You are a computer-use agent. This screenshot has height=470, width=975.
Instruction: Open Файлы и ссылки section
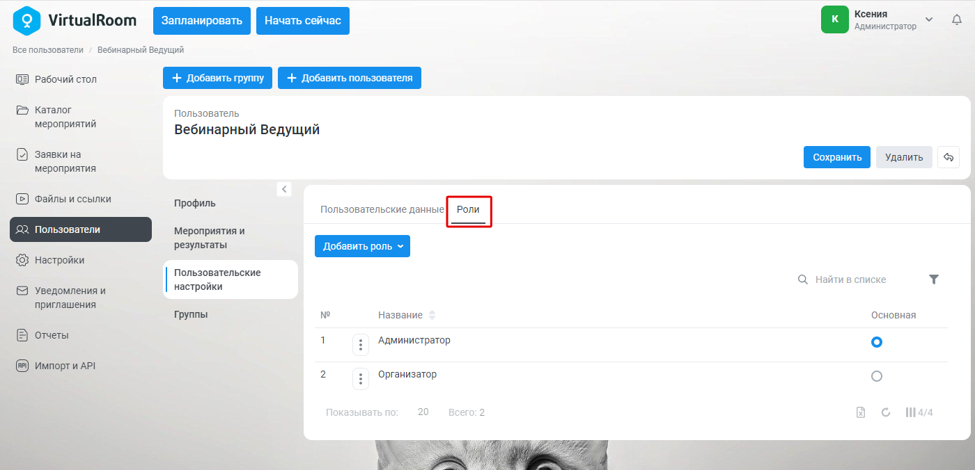point(81,199)
